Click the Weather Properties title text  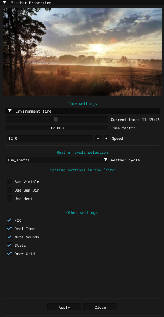point(31,3)
